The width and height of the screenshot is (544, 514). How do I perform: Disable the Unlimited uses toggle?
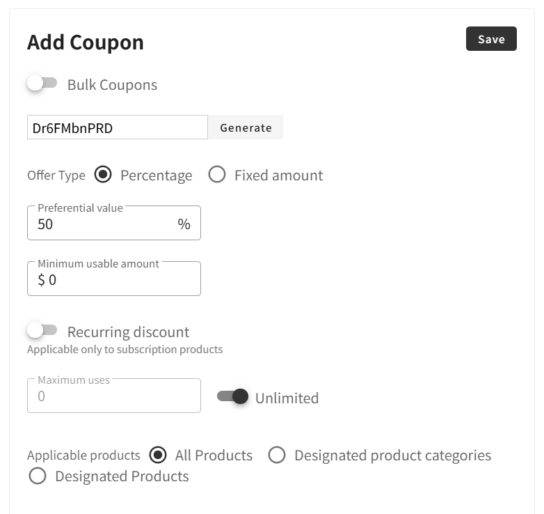[232, 396]
